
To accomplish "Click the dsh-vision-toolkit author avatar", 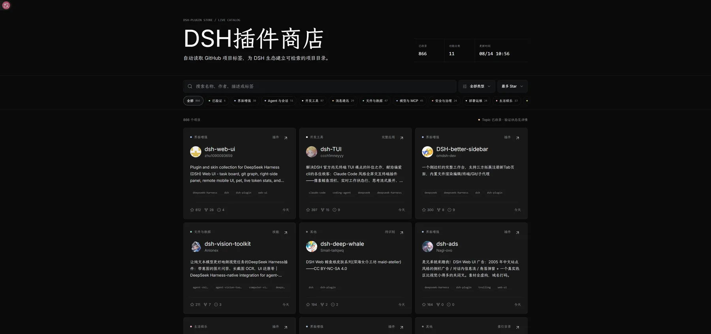I will click(196, 247).
